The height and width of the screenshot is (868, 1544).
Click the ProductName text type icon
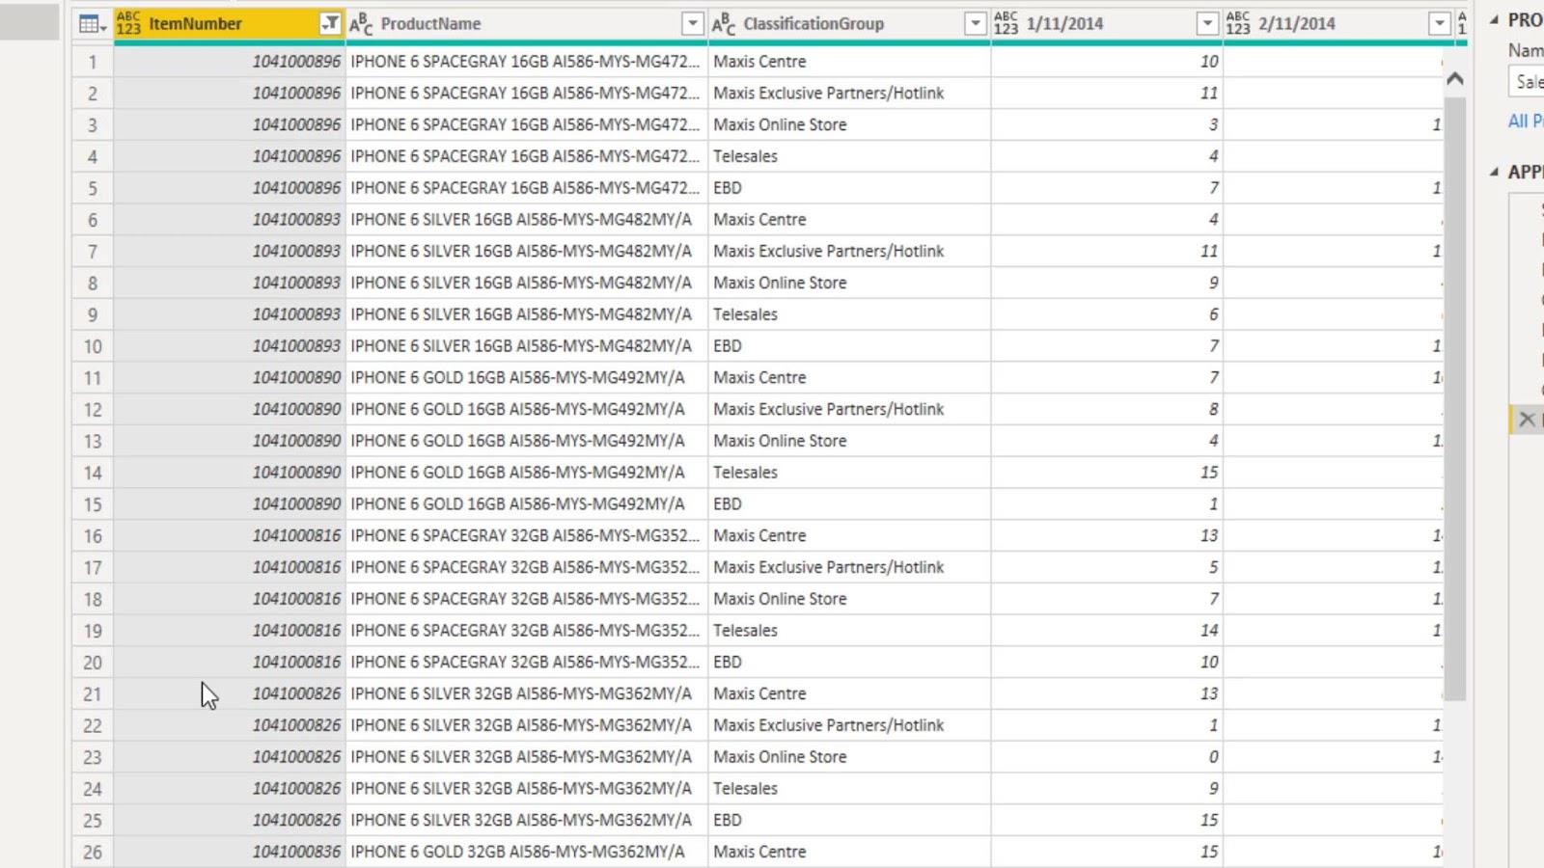click(361, 24)
